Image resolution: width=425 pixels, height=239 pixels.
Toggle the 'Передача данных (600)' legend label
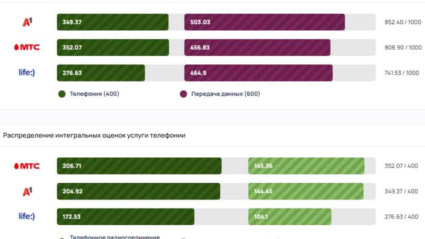pos(225,94)
